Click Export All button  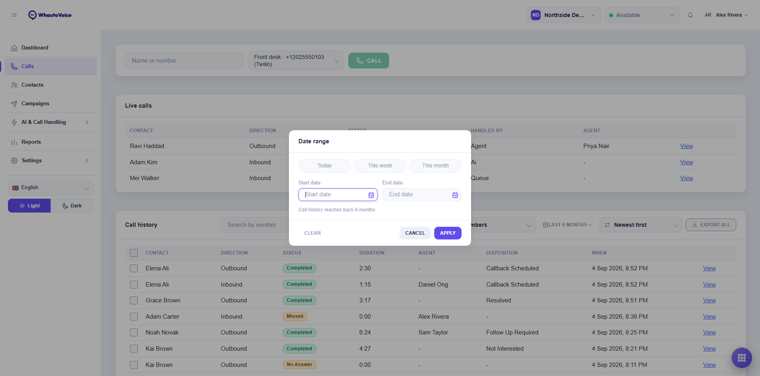point(711,225)
